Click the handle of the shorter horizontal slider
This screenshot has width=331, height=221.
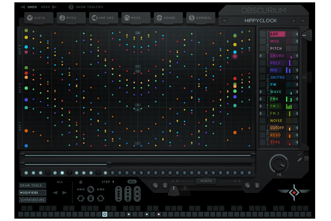click(109, 164)
